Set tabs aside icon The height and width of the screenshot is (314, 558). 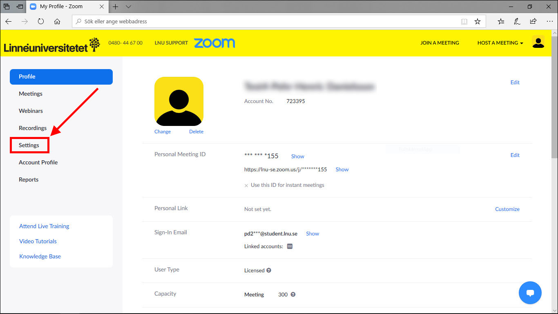20,7
